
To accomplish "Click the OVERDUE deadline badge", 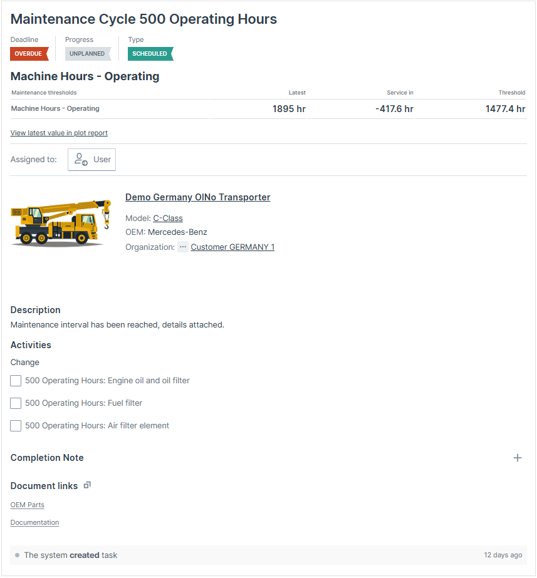I will click(x=29, y=54).
